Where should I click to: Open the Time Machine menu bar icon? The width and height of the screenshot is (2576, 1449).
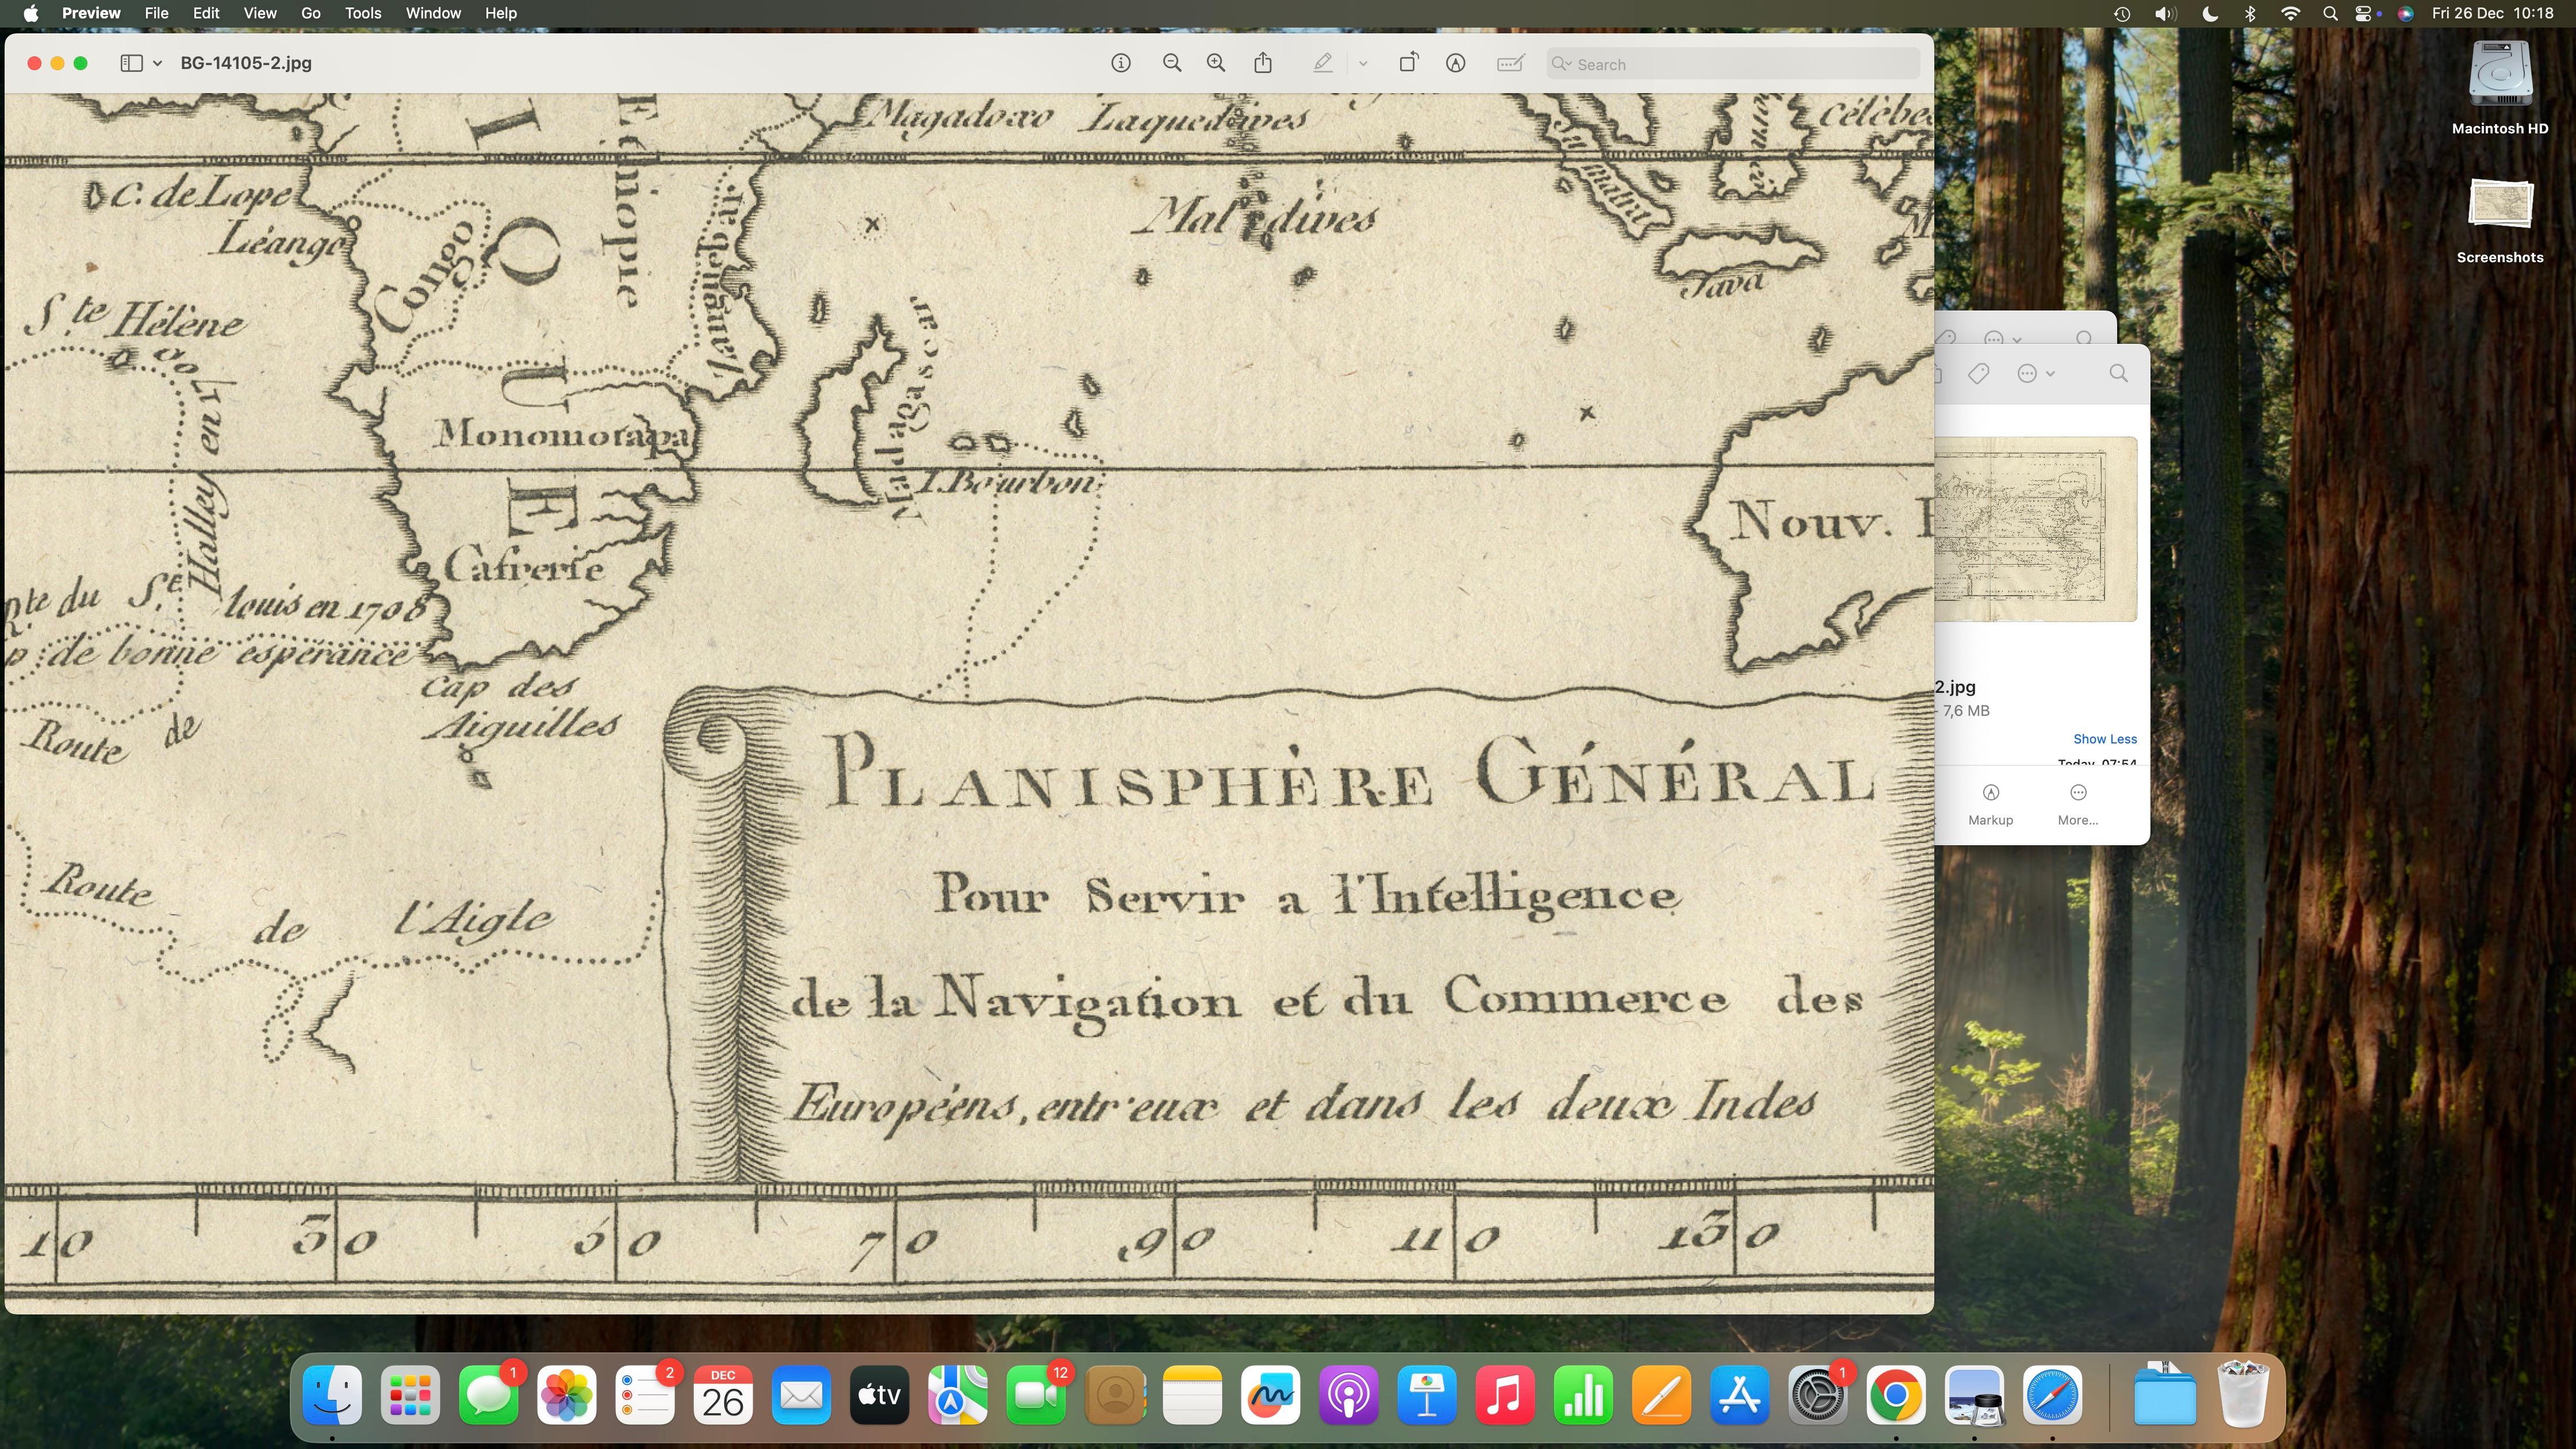(x=2122, y=13)
